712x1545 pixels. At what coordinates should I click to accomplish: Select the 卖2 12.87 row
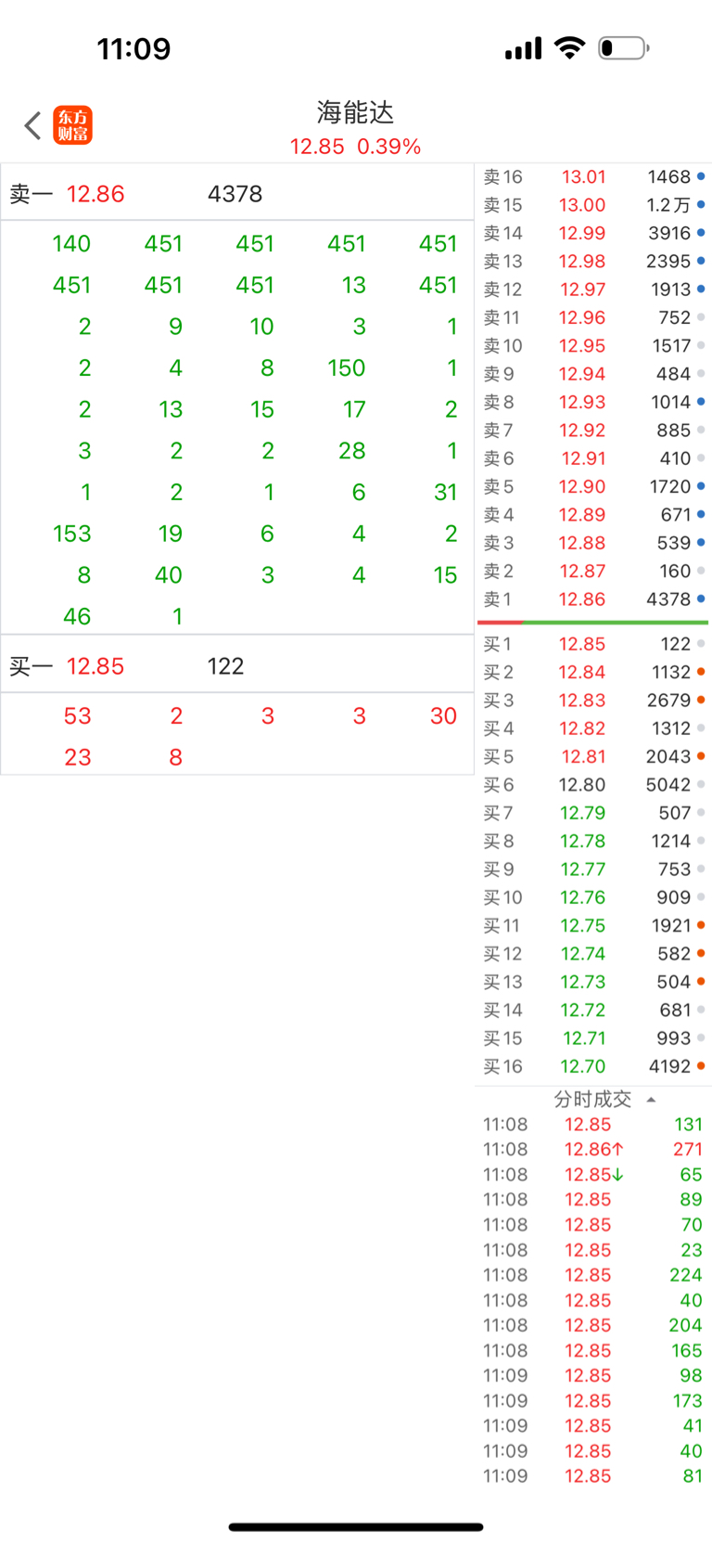click(593, 572)
